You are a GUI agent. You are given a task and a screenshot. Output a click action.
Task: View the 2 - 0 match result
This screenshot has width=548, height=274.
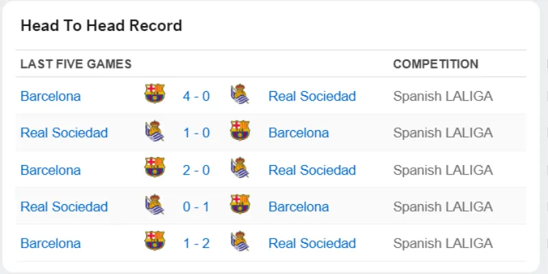tap(197, 170)
